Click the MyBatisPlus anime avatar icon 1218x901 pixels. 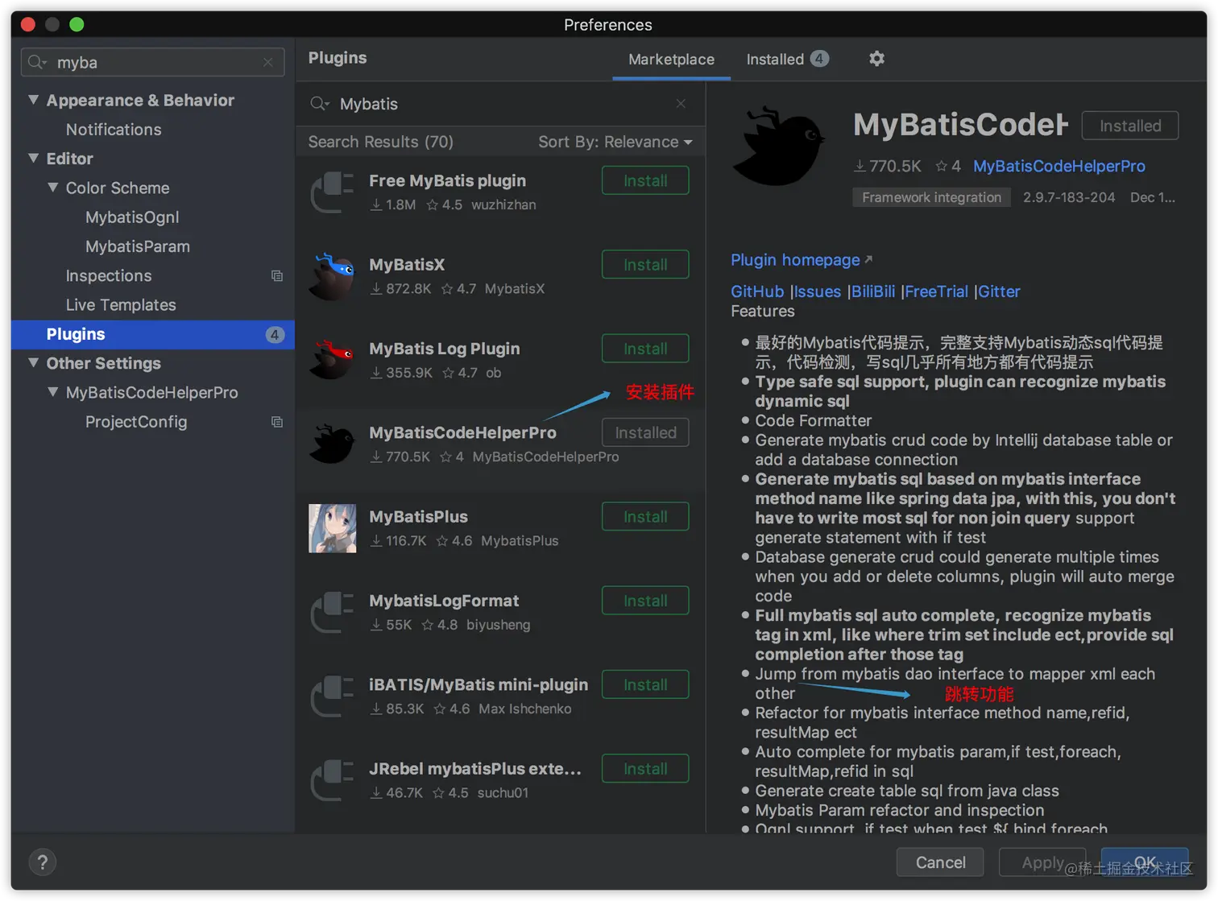click(333, 528)
